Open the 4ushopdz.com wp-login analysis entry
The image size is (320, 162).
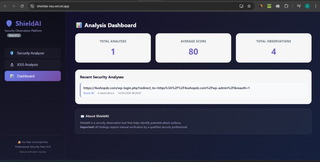click(193, 90)
